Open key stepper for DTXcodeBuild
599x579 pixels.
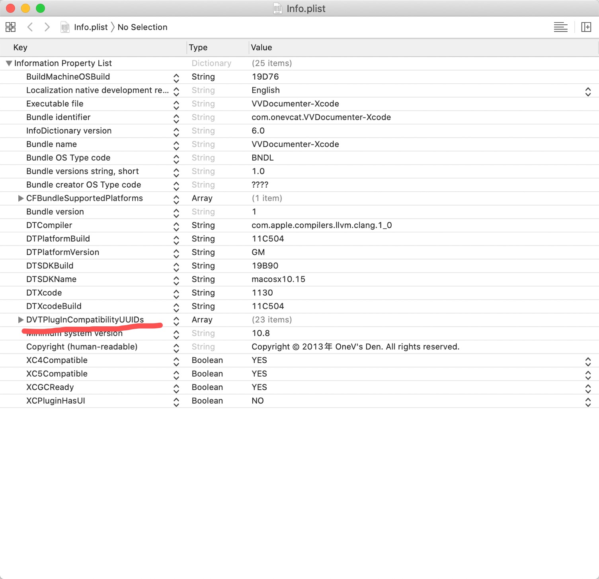click(176, 307)
